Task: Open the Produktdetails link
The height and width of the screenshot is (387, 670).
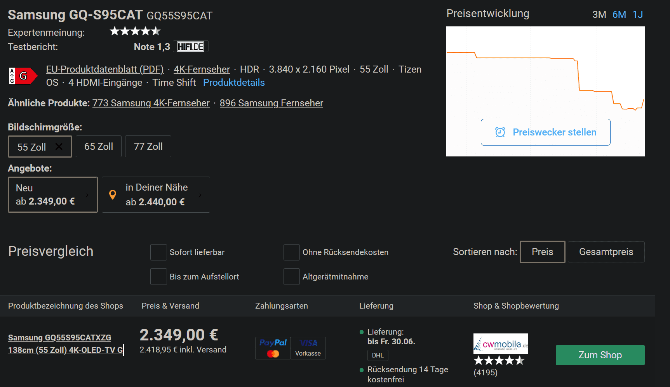Action: click(x=234, y=83)
